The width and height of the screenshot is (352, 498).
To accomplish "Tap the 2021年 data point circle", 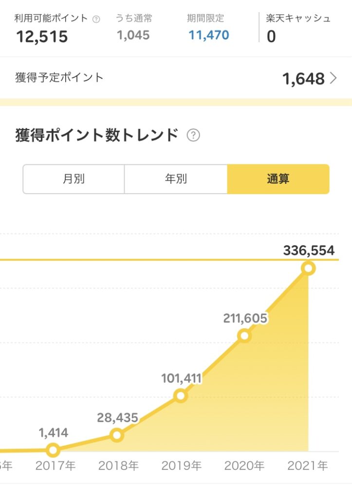I will click(309, 268).
